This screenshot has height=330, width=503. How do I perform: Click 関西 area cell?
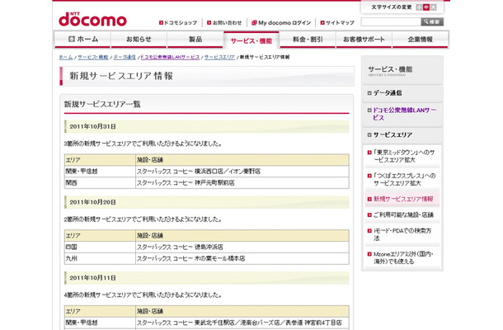click(x=100, y=182)
